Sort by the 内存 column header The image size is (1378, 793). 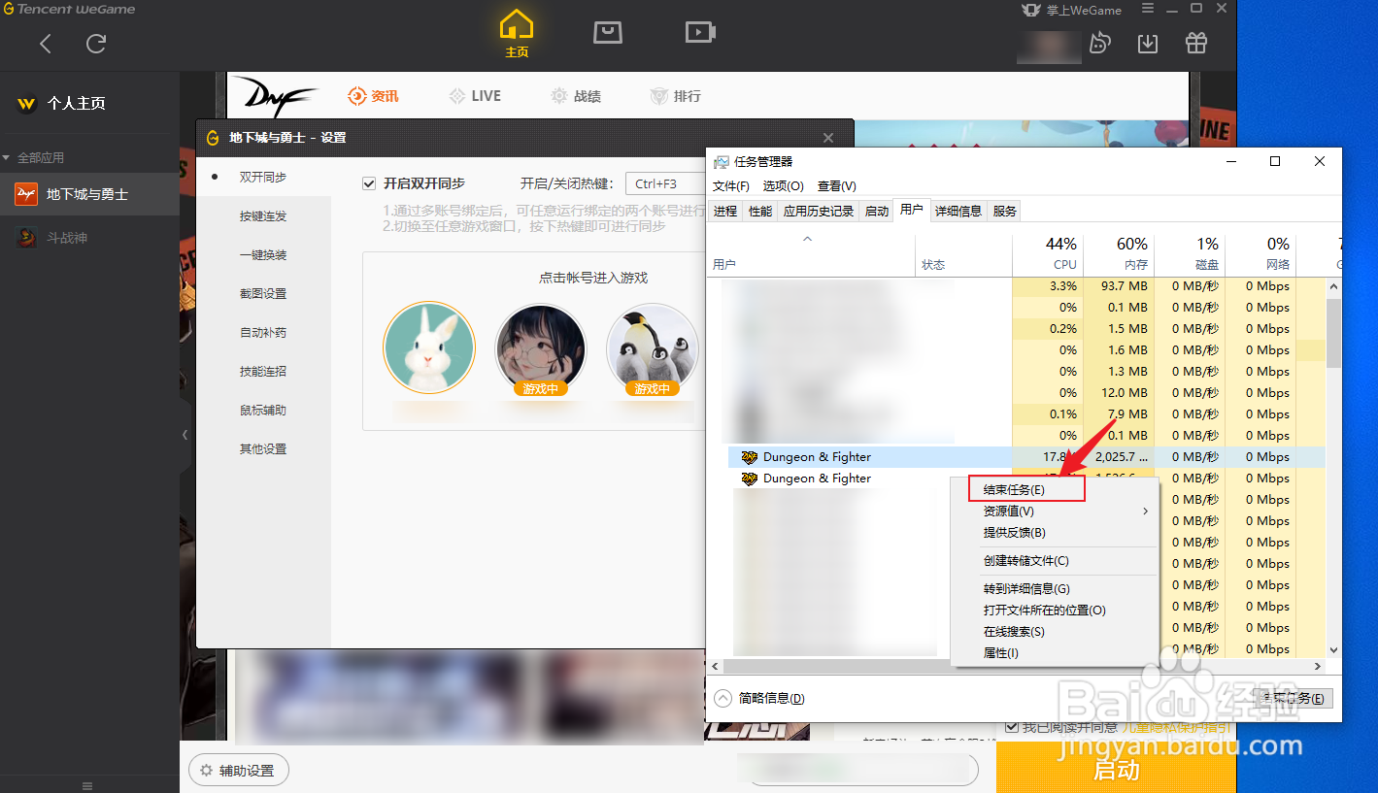1119,254
